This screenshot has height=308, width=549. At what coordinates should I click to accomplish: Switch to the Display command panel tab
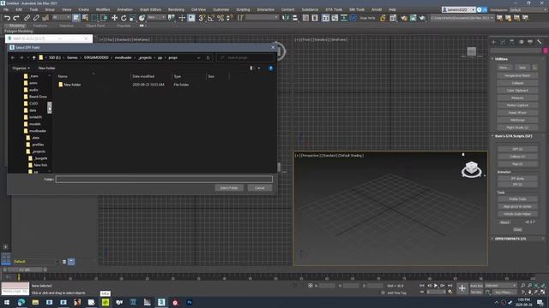[530, 42]
